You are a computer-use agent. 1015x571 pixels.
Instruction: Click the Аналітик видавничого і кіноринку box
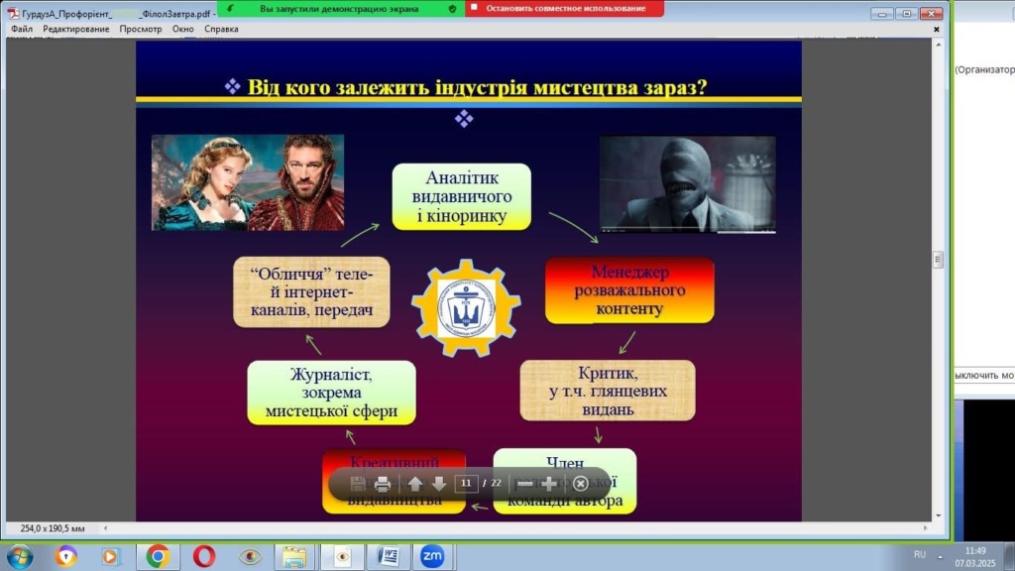(462, 197)
